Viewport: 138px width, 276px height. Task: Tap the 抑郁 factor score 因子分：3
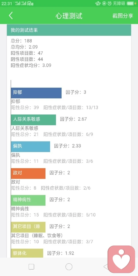pos(76,92)
